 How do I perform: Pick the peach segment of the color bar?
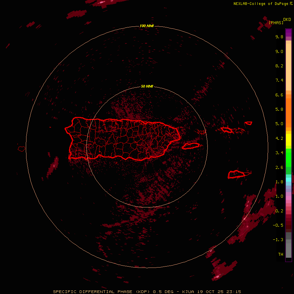(x=288, y=67)
